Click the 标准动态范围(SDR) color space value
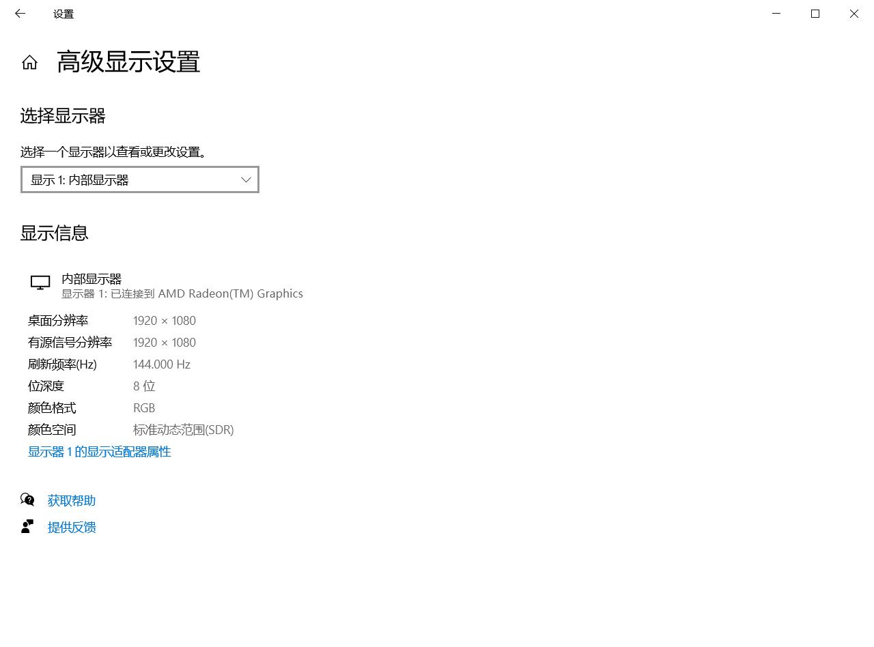Viewport: 874px width, 647px height. [183, 429]
